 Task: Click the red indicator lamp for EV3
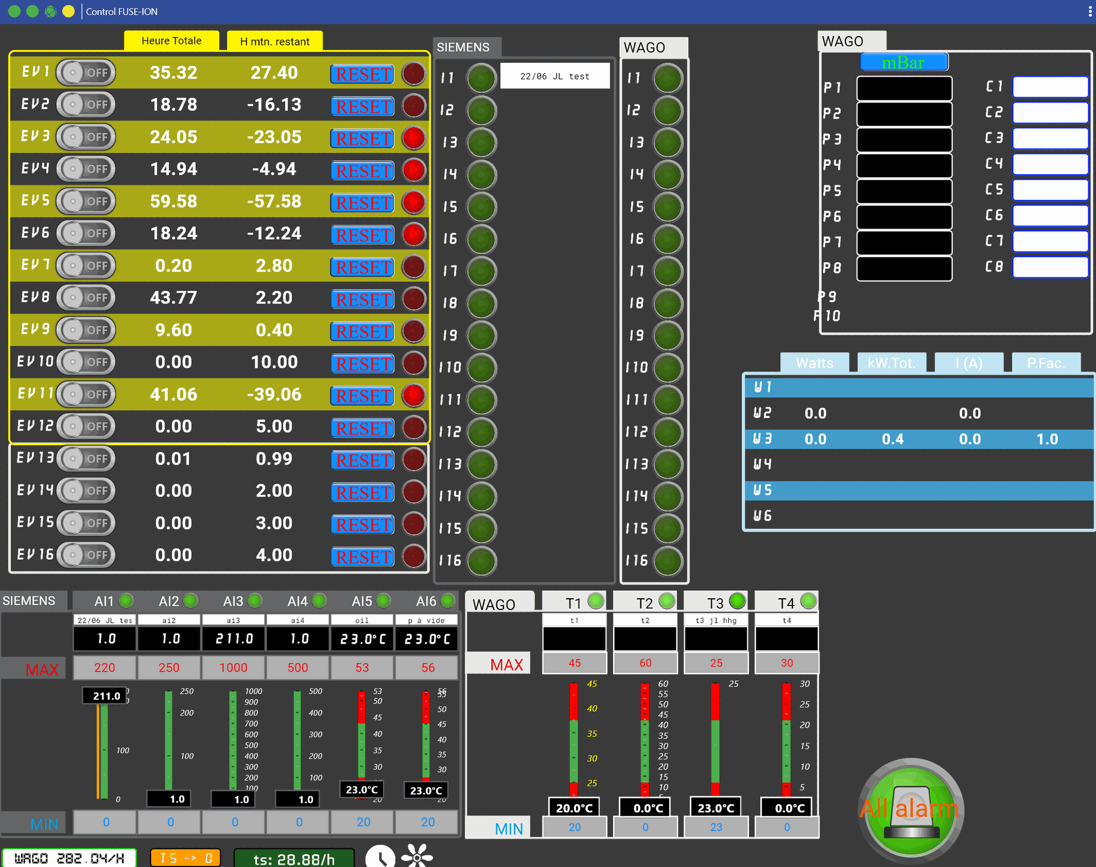click(413, 138)
